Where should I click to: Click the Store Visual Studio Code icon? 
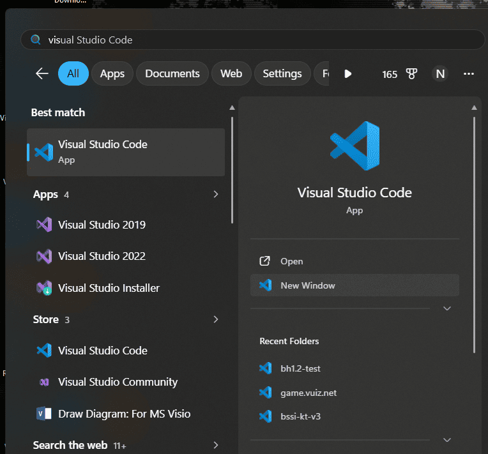pos(44,351)
